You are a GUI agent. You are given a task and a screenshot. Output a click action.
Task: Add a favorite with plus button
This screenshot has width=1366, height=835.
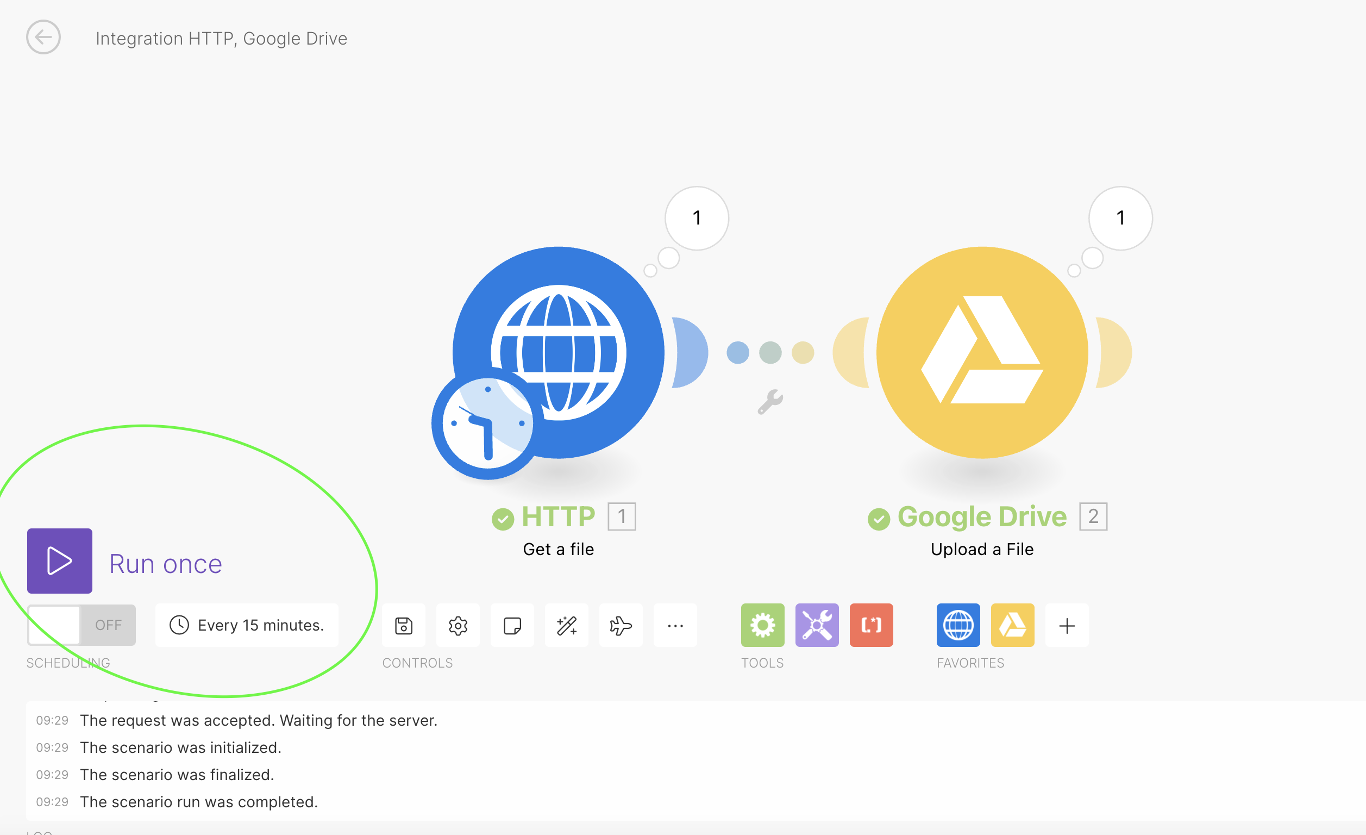click(x=1067, y=625)
